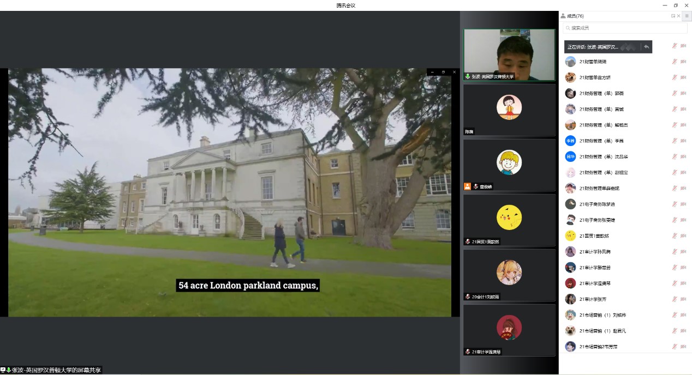Click the 腾讯会议 window title
692x375 pixels.
point(346,5)
